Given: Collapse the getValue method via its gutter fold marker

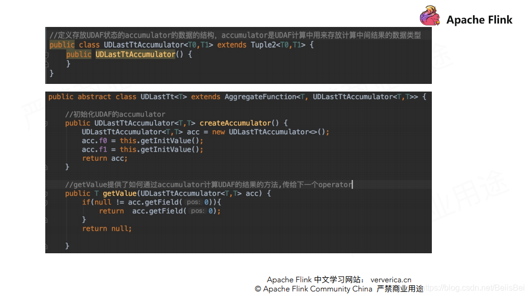Looking at the screenshot, I should point(46,194).
